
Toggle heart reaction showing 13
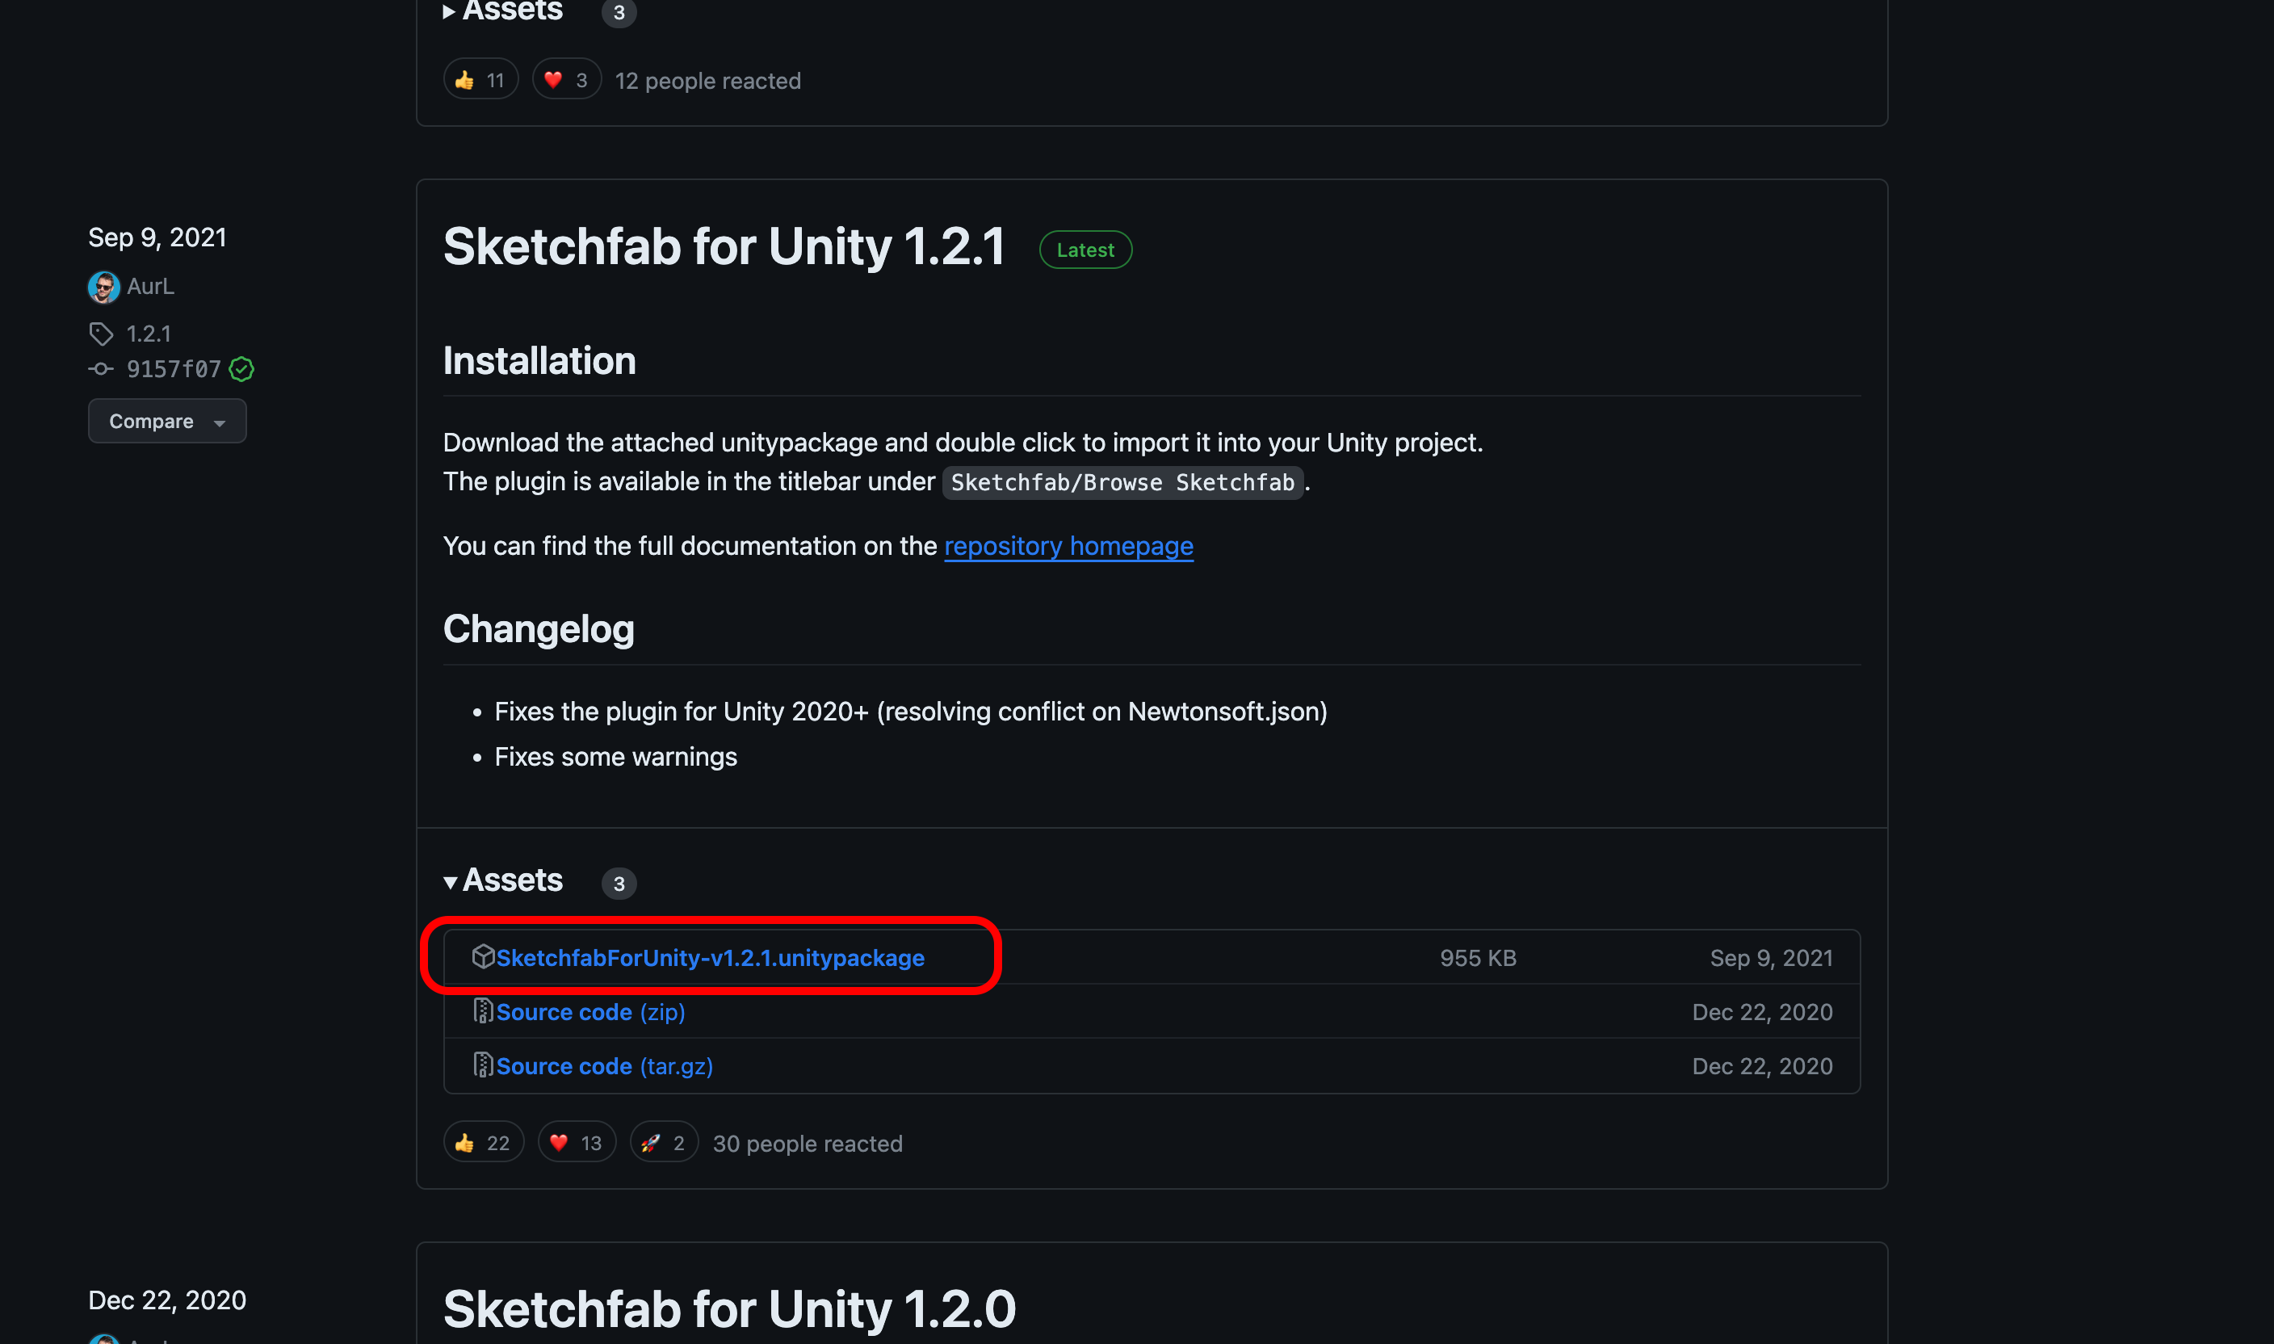pos(577,1143)
